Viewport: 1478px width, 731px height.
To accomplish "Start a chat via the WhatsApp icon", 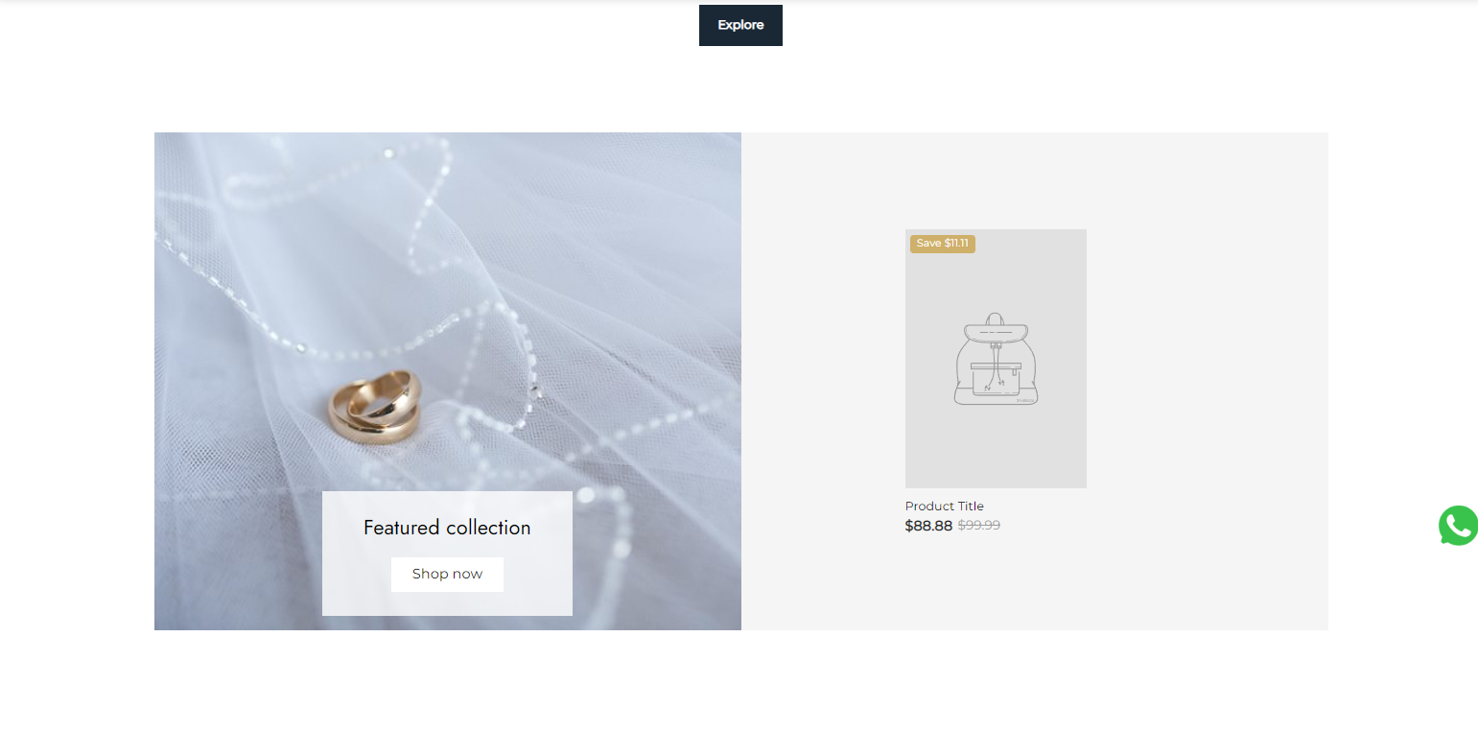I will click(1458, 526).
